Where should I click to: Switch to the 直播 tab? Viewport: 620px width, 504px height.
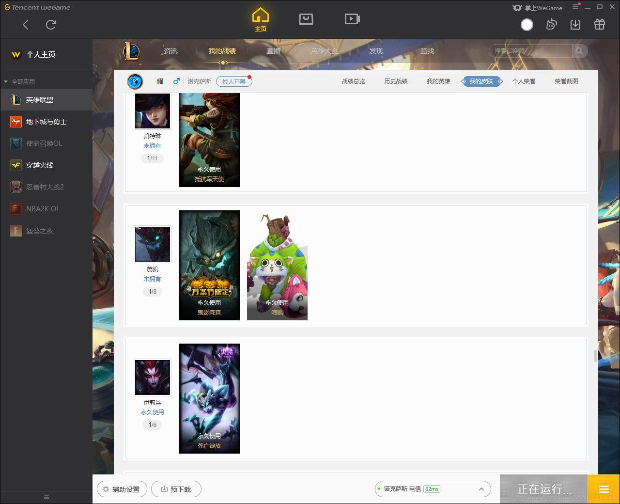(273, 51)
